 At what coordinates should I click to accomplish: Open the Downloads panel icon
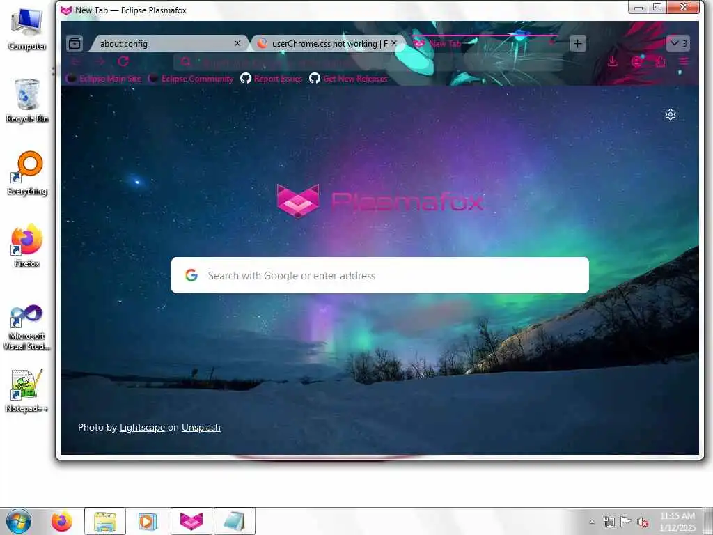pos(613,61)
